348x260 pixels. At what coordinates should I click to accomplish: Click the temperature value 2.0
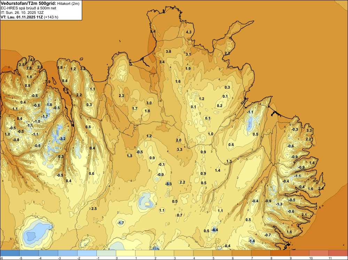(x=179, y=140)
